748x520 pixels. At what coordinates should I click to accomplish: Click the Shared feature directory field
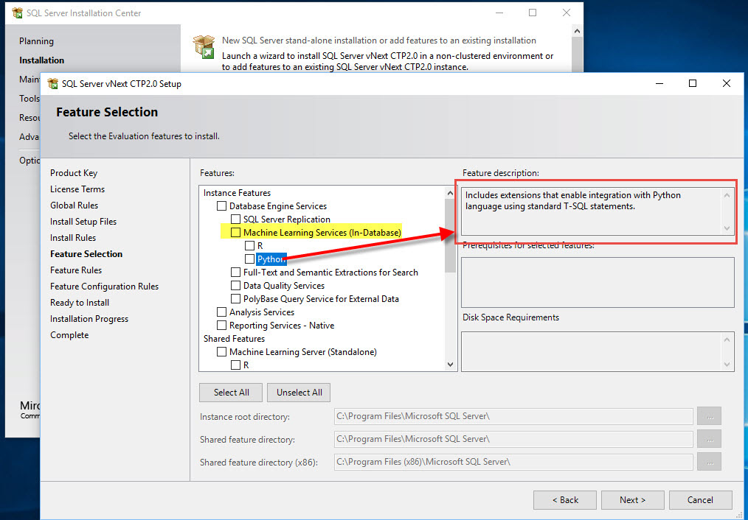[513, 439]
